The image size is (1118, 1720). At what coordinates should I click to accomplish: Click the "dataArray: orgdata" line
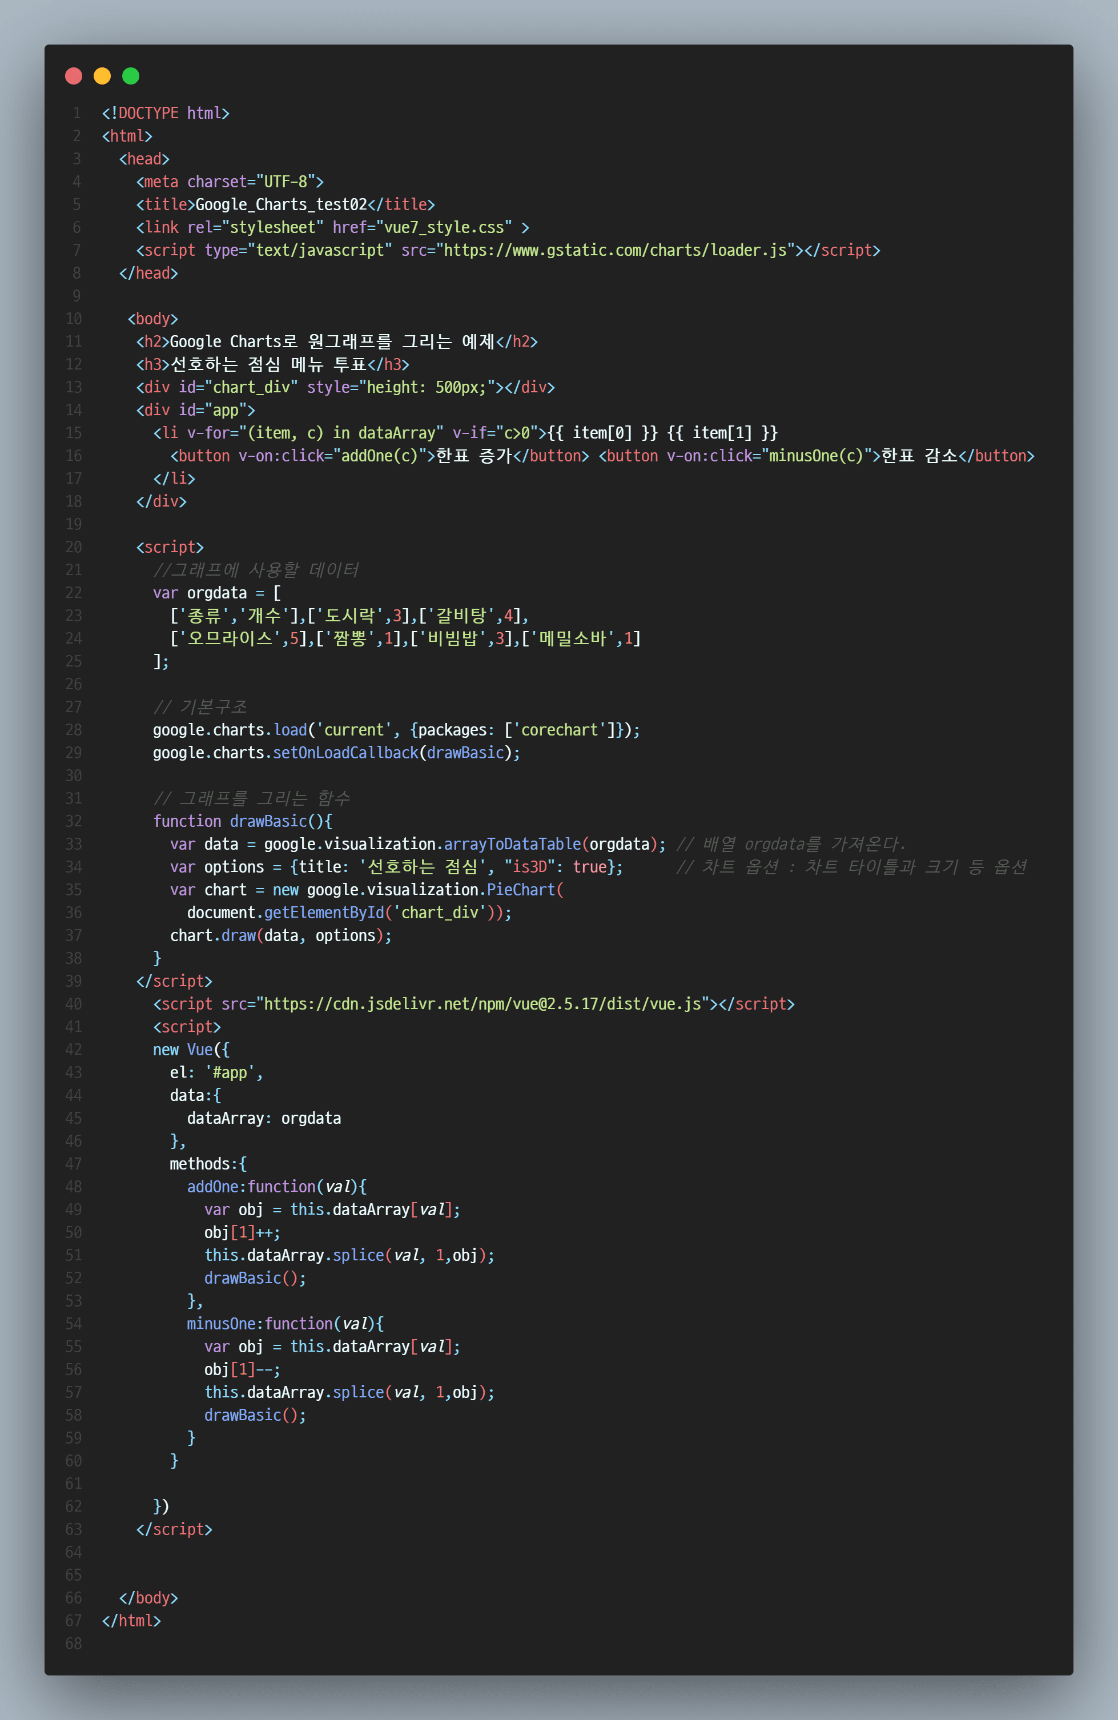coord(264,1119)
